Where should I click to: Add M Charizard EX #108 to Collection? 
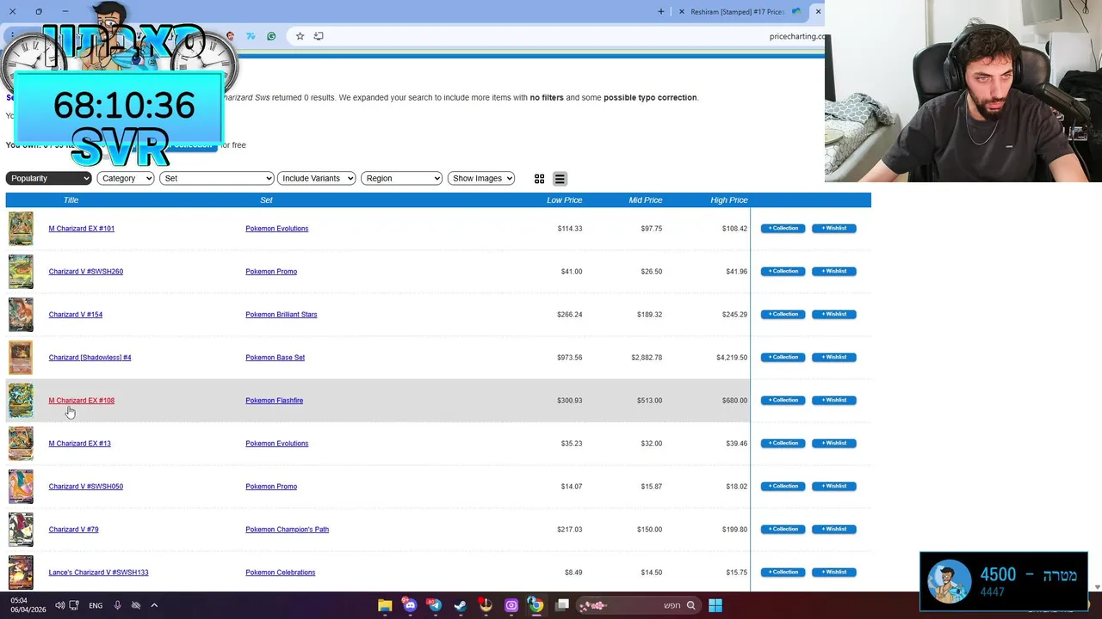click(783, 401)
